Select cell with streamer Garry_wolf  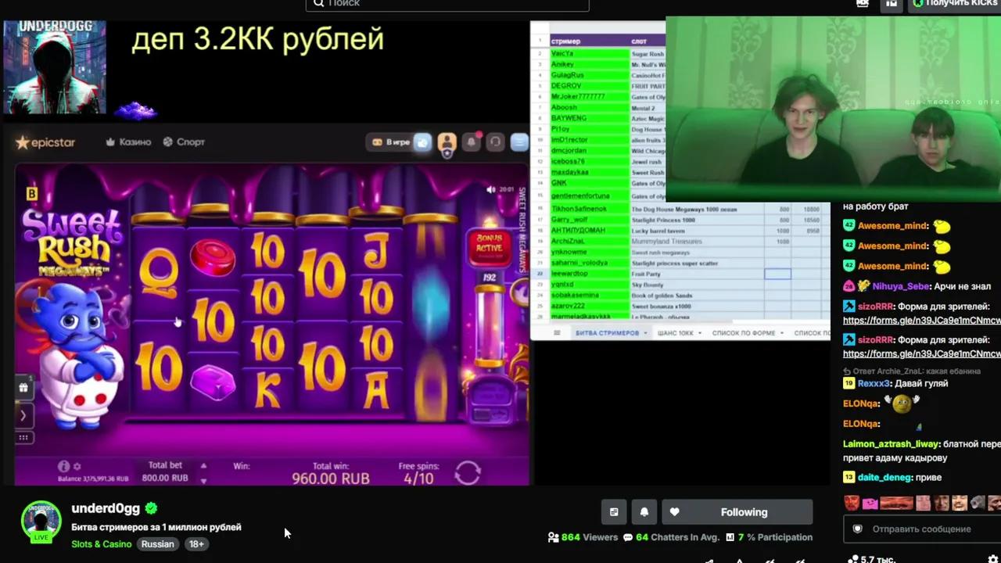click(x=590, y=220)
